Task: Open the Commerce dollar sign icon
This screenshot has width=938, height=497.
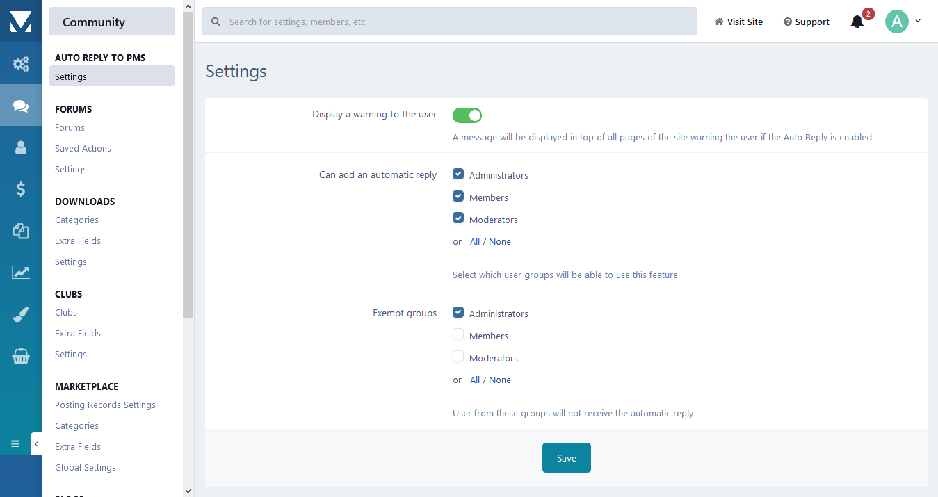Action: click(21, 189)
